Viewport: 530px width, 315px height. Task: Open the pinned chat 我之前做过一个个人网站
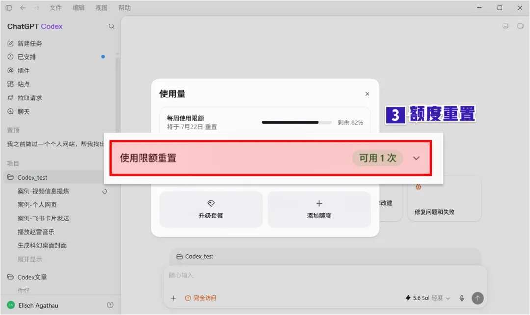tap(55, 144)
